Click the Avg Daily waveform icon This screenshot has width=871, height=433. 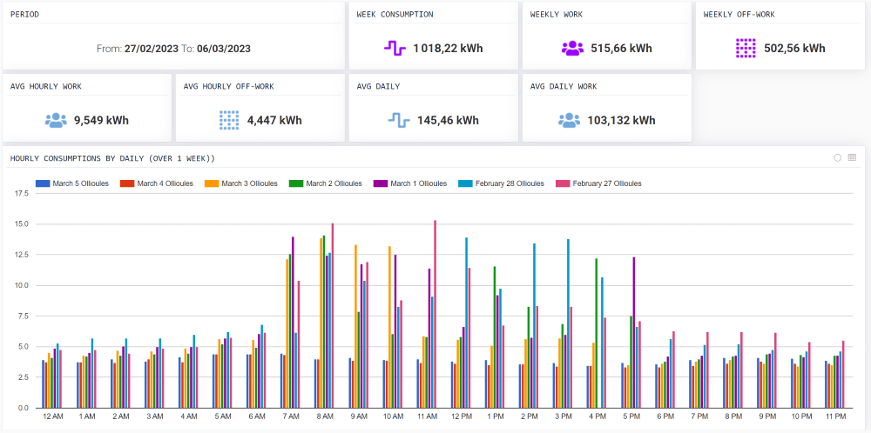(x=400, y=120)
